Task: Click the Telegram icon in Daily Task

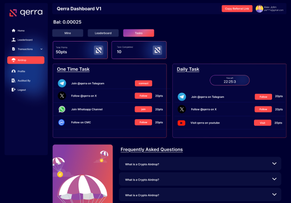Action: click(181, 97)
